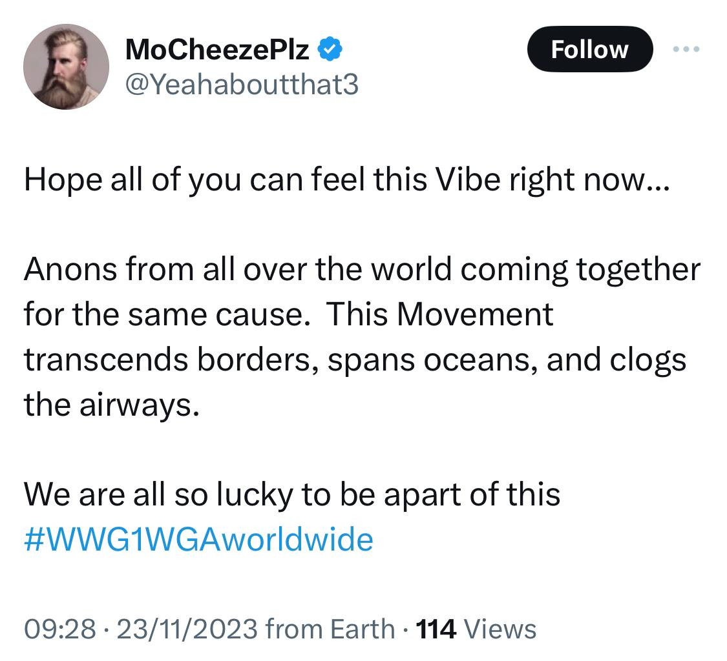
Task: Click the bold 114 view count number
Action: [437, 629]
